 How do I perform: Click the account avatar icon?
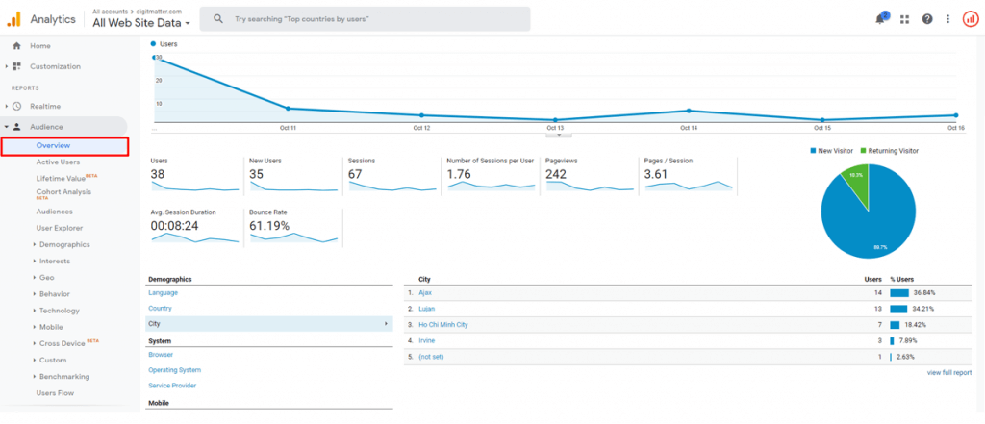point(970,19)
